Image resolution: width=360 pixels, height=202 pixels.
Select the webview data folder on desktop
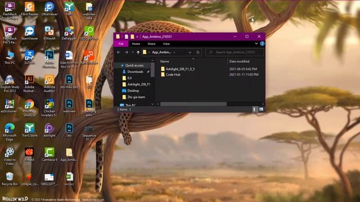tap(89, 11)
